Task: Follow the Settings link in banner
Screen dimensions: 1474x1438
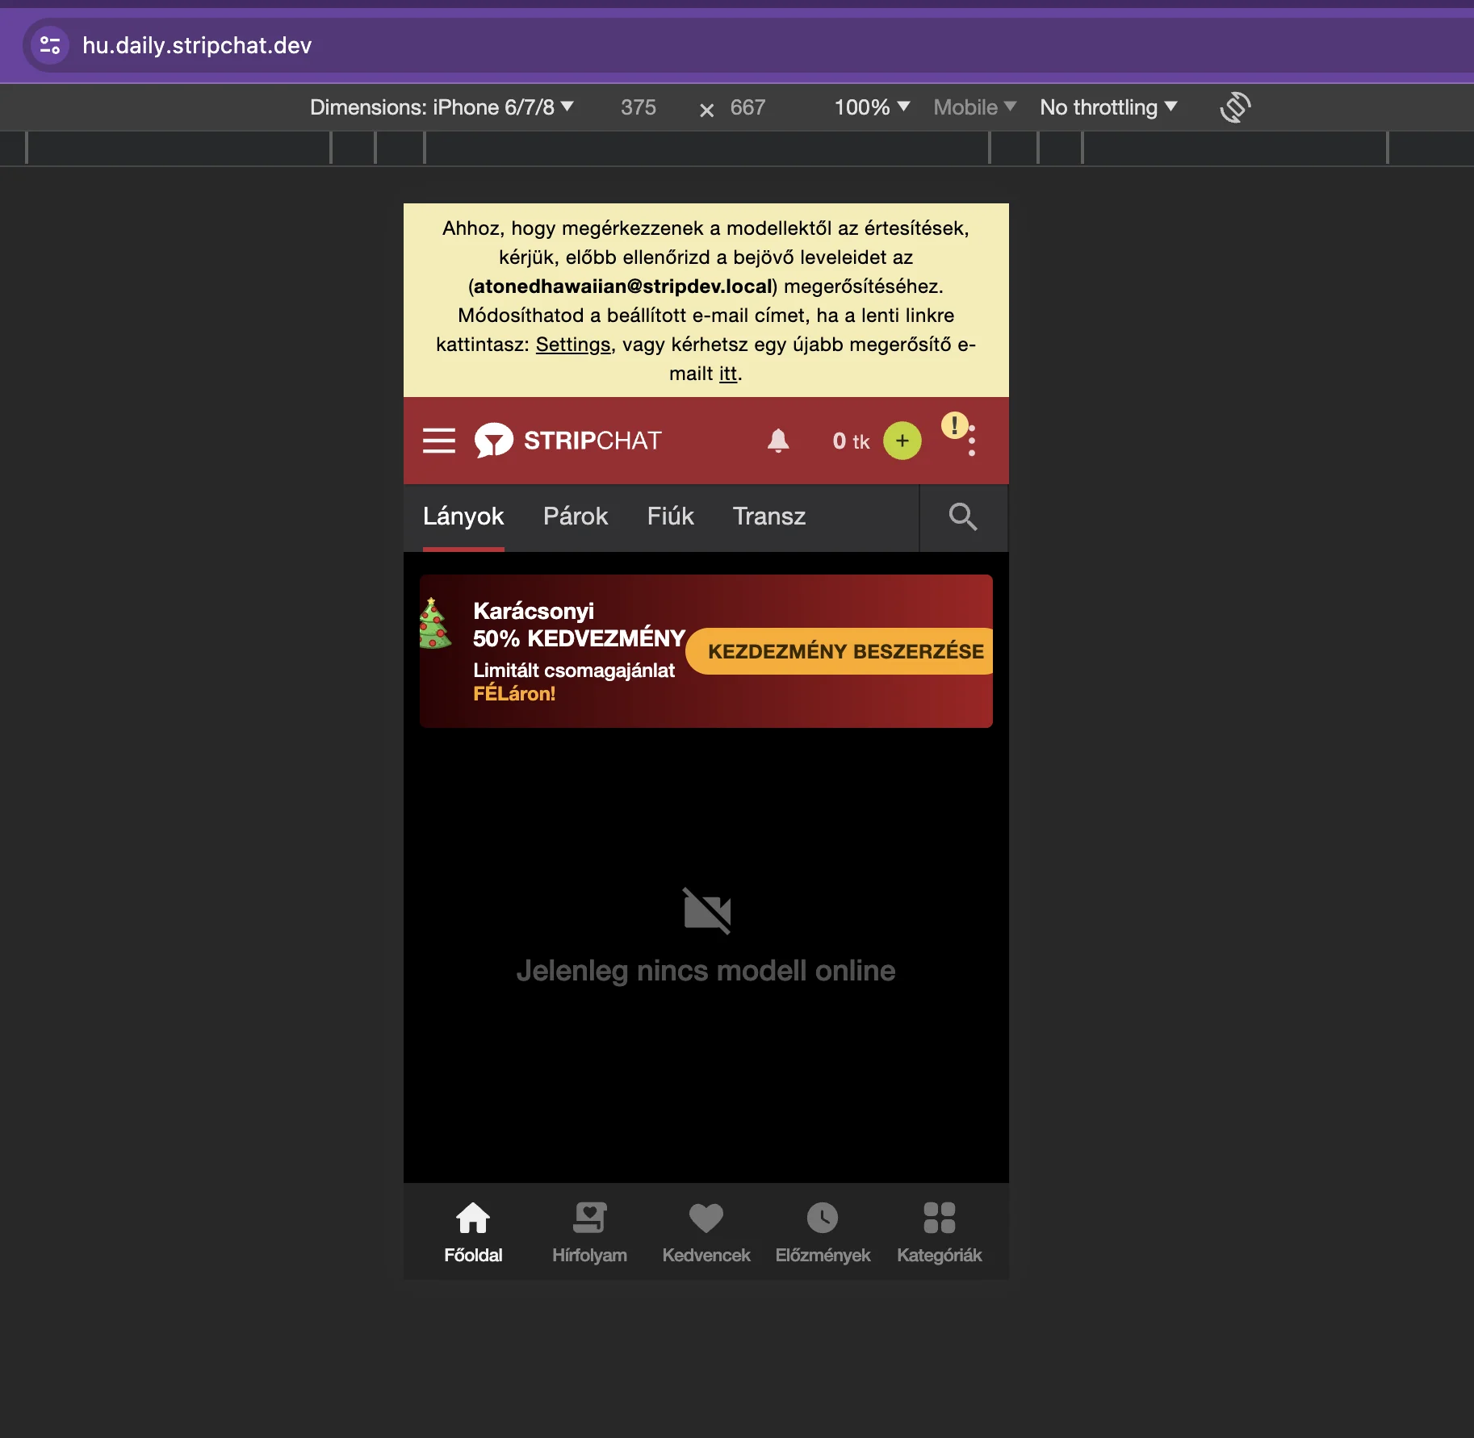Action: 573,345
